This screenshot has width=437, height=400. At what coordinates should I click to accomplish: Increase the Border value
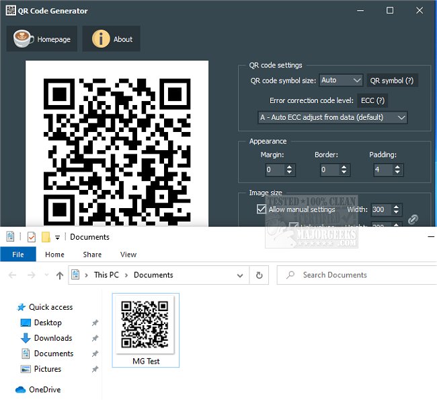(344, 167)
